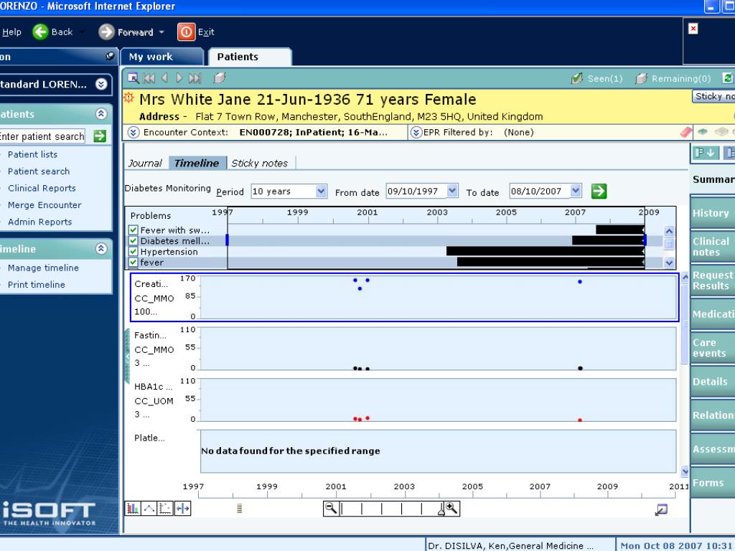Uncheck fever problem checkbox

point(133,263)
